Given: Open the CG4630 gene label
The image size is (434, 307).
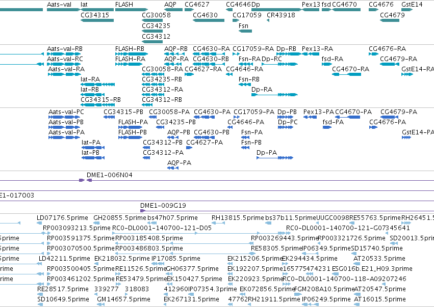Looking at the screenshot, I should pyautogui.click(x=205, y=15).
